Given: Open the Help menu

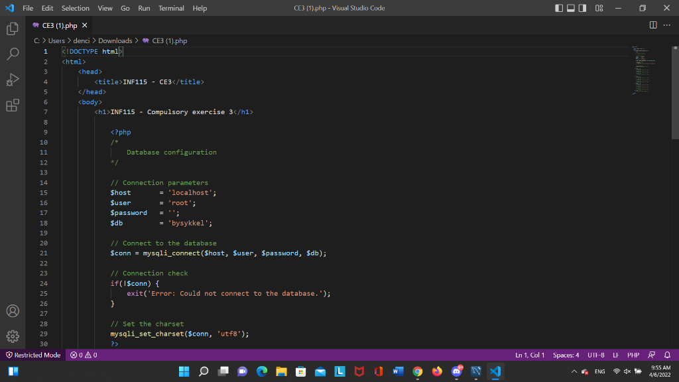Looking at the screenshot, I should click(x=200, y=8).
